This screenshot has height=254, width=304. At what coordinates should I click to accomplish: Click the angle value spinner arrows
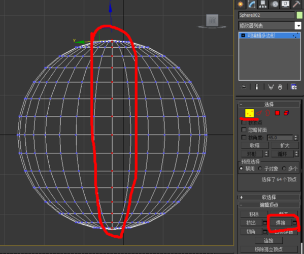pyautogui.click(x=295, y=138)
